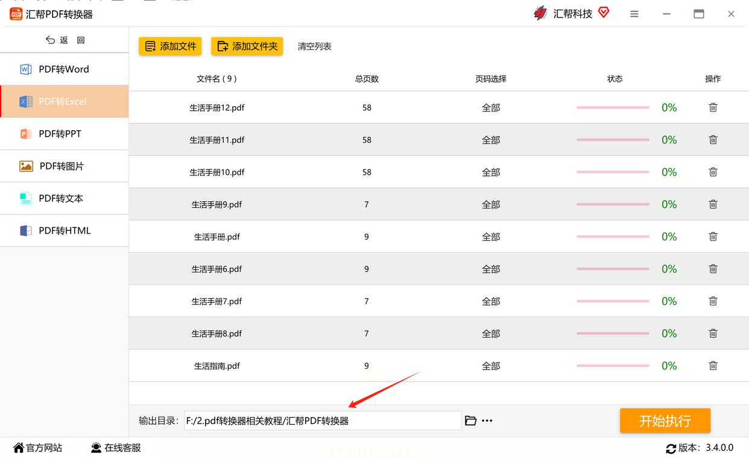This screenshot has height=458, width=749.
Task: Open 在线客服 support link
Action: tap(116, 448)
